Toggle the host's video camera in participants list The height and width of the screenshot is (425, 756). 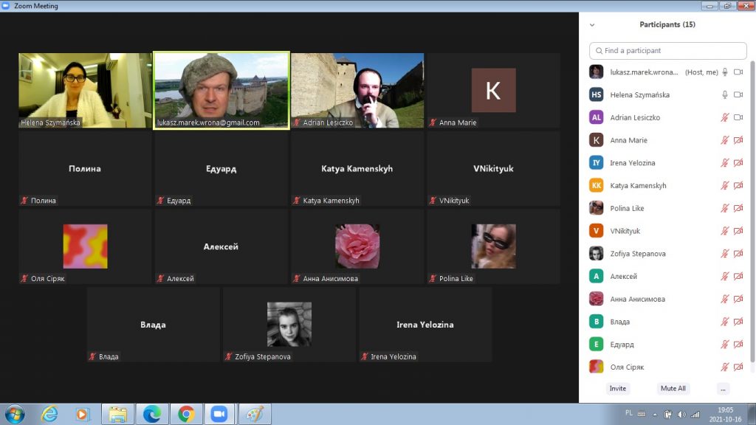tap(738, 72)
